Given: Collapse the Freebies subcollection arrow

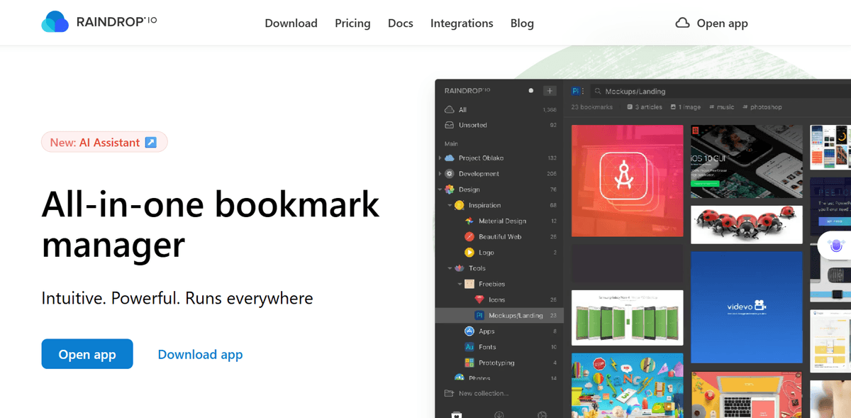Looking at the screenshot, I should pos(460,284).
